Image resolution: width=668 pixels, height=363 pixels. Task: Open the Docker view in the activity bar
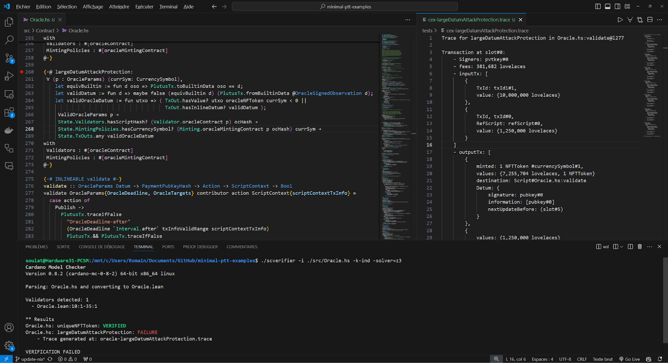coord(9,130)
